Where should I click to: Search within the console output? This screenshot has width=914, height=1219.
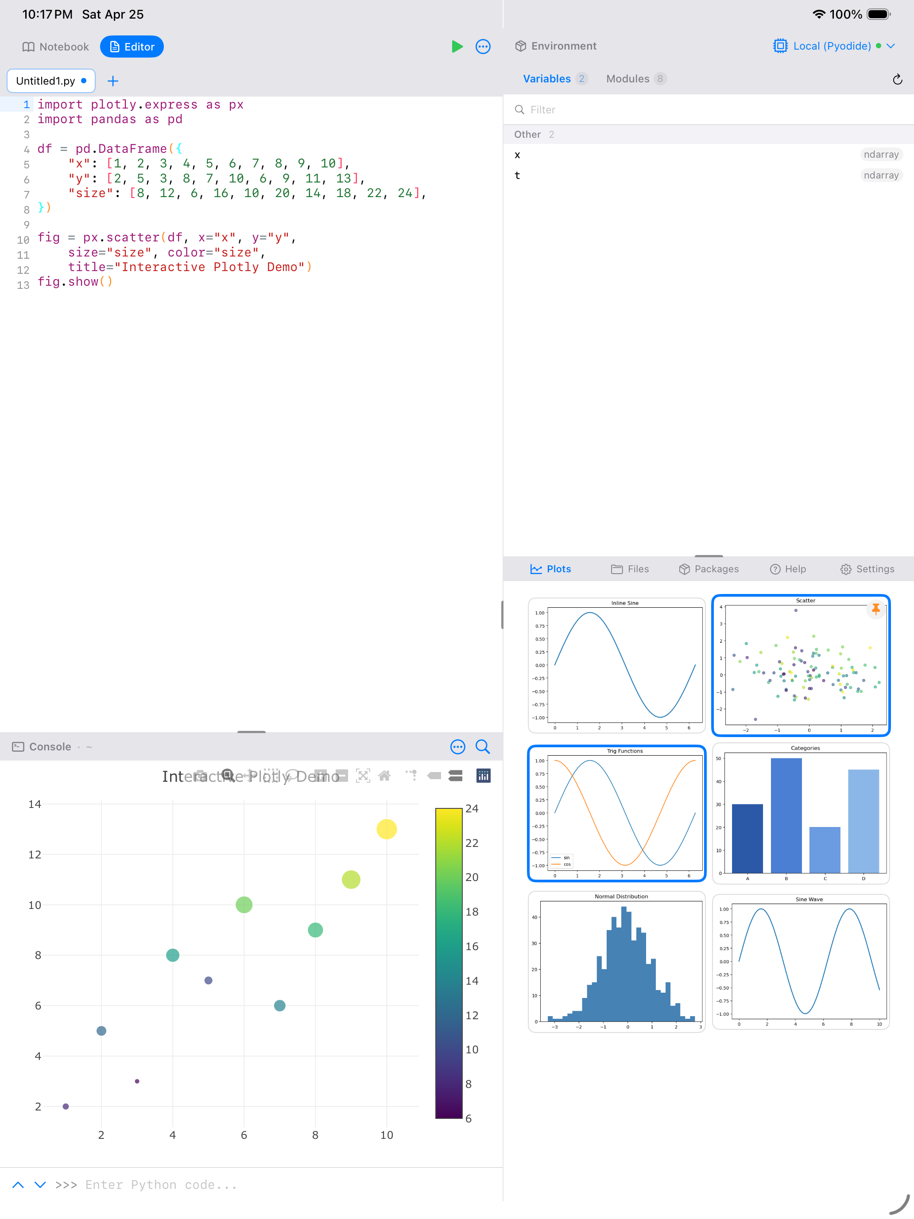pyautogui.click(x=483, y=747)
